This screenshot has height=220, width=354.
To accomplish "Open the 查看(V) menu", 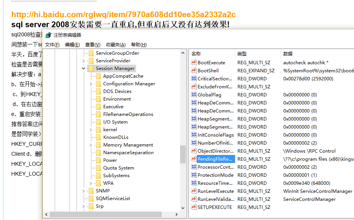I will point(93,45).
